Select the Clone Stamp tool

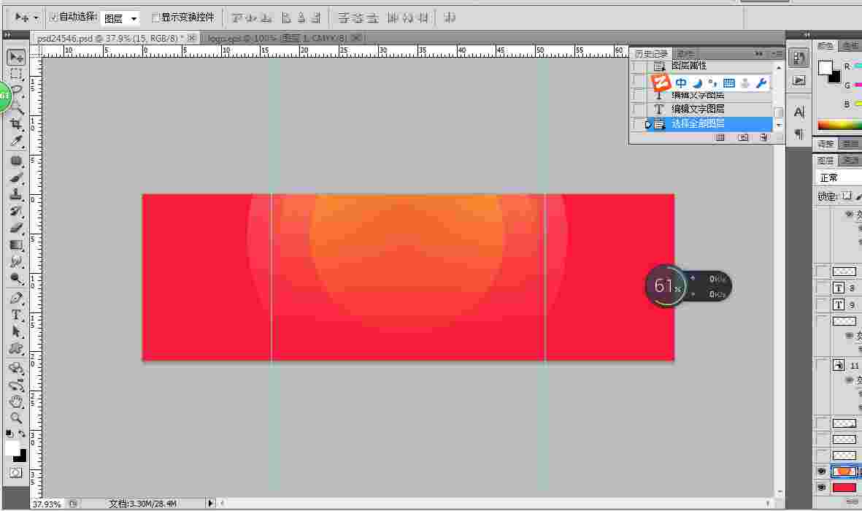(x=16, y=194)
